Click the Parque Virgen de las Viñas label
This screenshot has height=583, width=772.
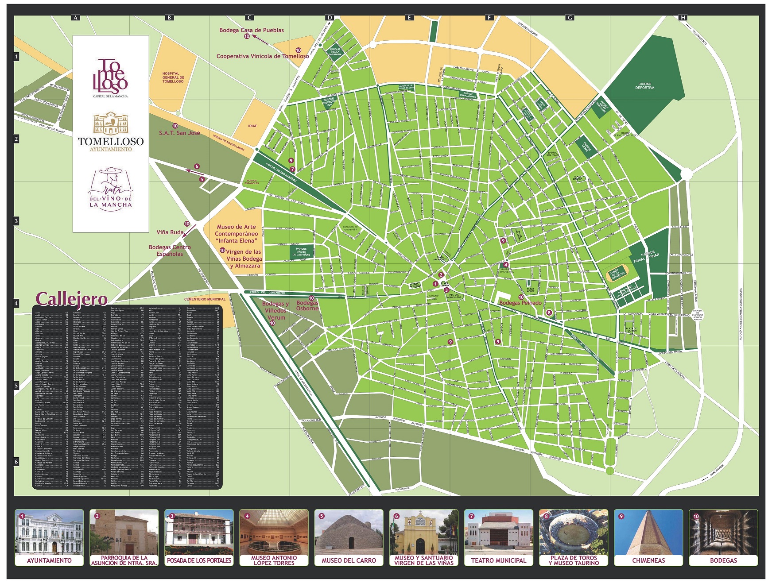click(x=301, y=252)
